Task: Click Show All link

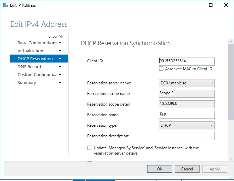Action: click(x=55, y=36)
